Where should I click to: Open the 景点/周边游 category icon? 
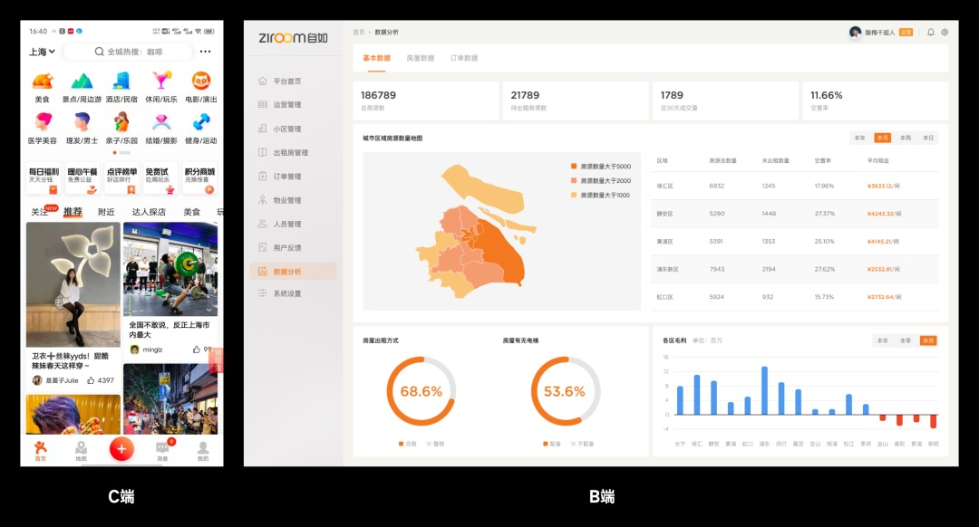click(x=82, y=81)
